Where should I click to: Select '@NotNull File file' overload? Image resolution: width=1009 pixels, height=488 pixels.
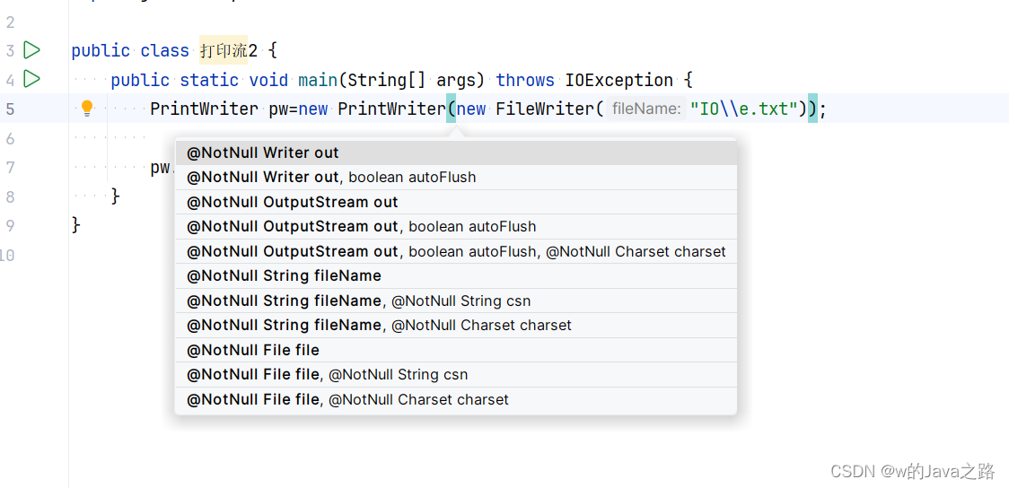point(253,351)
